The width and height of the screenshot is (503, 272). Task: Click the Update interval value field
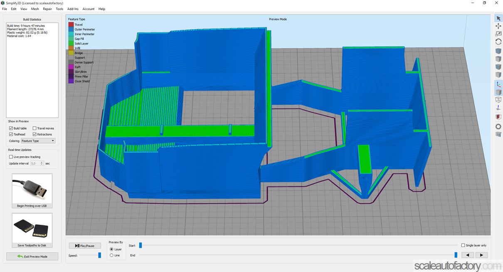tap(36, 164)
